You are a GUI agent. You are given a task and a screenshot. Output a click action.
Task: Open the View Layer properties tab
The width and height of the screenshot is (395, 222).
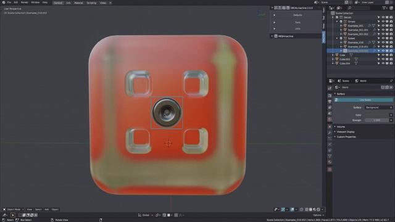[x=330, y=107]
